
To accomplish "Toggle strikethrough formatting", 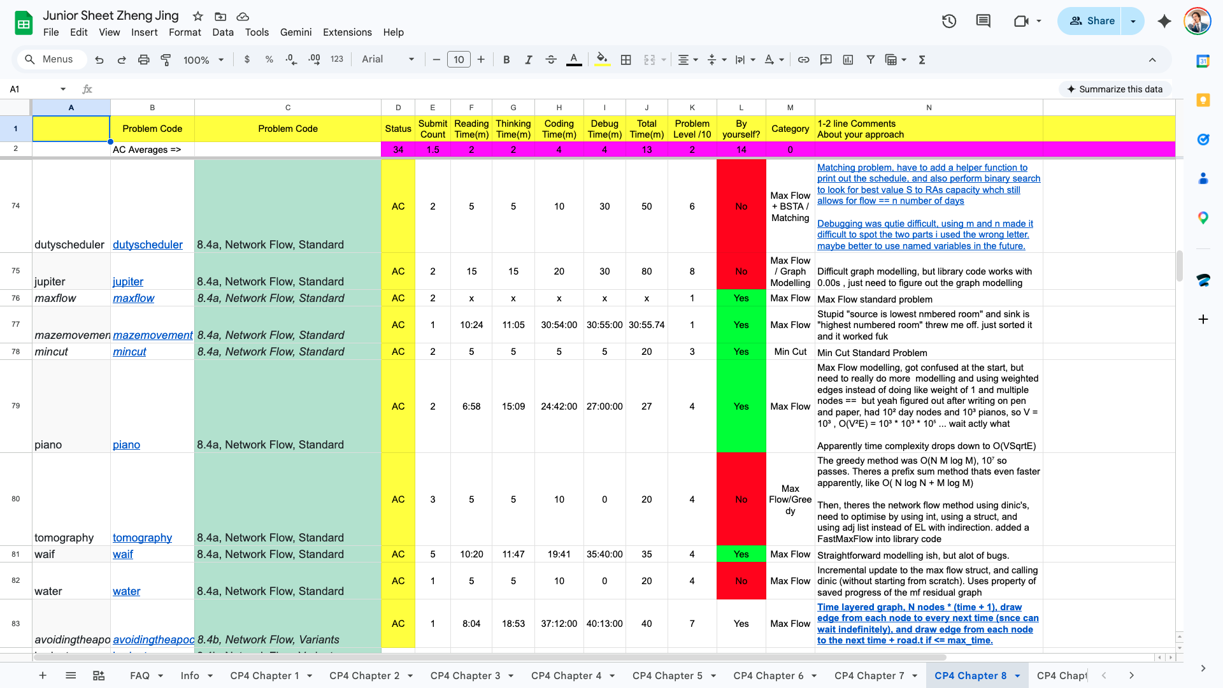I will coord(551,59).
